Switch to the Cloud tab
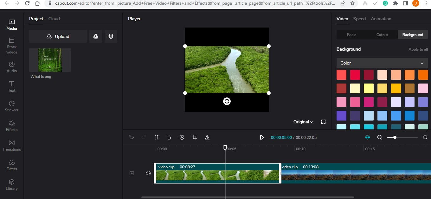Viewport: 431px width, 199px height. 54,19
